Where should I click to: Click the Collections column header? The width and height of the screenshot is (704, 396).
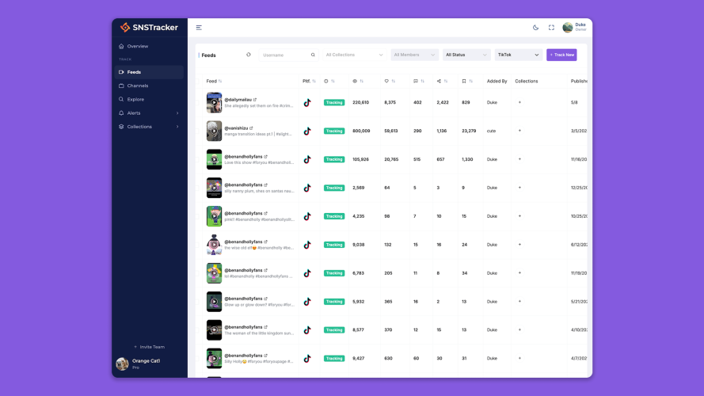(x=526, y=82)
